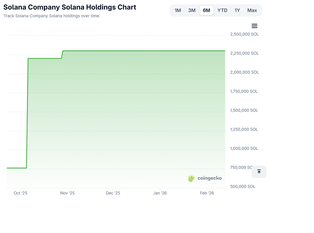The width and height of the screenshot is (314, 233).
Task: Show year-to-date with YTD tab
Action: (x=222, y=10)
